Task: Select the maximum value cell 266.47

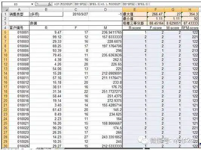Action: [156, 14]
